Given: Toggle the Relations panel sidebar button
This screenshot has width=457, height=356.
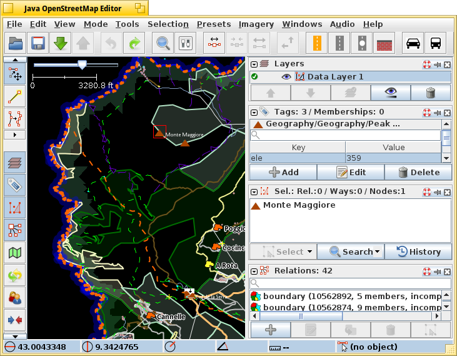Looking at the screenshot, I should click(x=15, y=230).
